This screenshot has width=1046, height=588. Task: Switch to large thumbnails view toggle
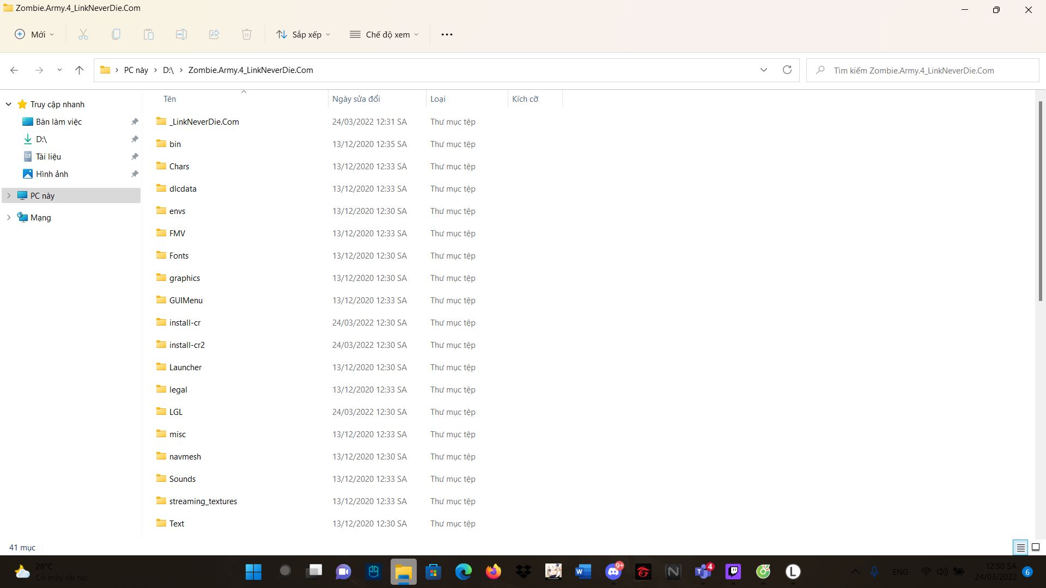[x=1036, y=547]
